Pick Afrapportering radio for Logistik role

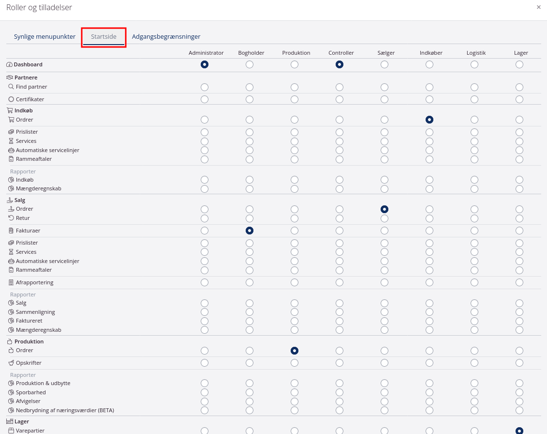pyautogui.click(x=474, y=282)
